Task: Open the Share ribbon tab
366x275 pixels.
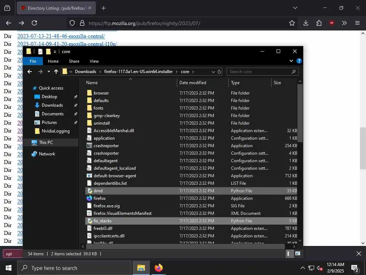Action: point(74,61)
